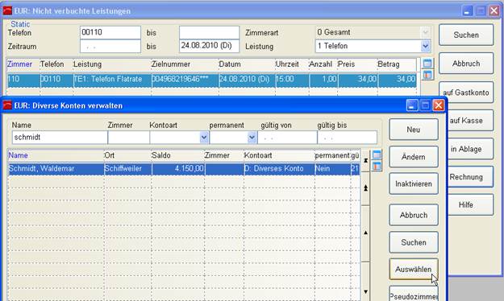Image resolution: width=504 pixels, height=301 pixels.
Task: Click the Ändern button
Action: 414,157
